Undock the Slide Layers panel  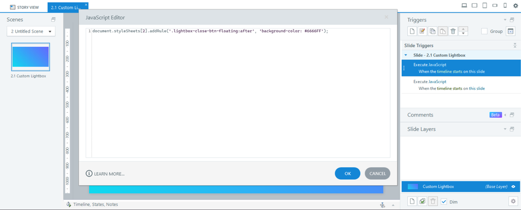[x=512, y=129]
